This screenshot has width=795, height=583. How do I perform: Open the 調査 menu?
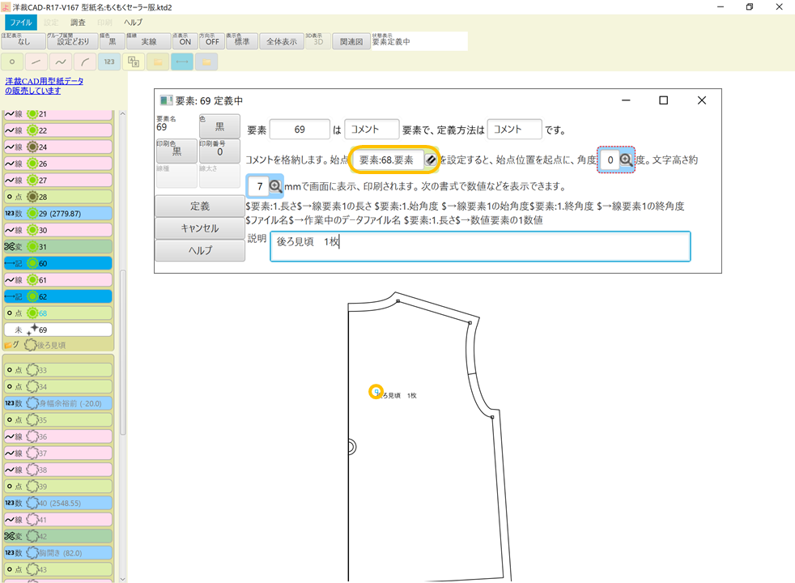[78, 23]
